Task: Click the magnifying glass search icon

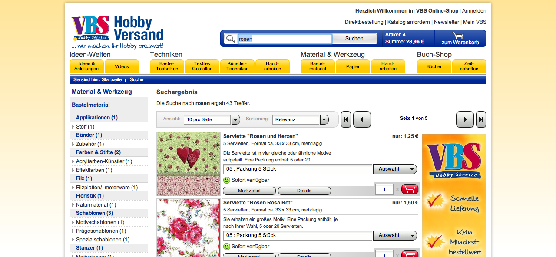Action: [x=231, y=39]
